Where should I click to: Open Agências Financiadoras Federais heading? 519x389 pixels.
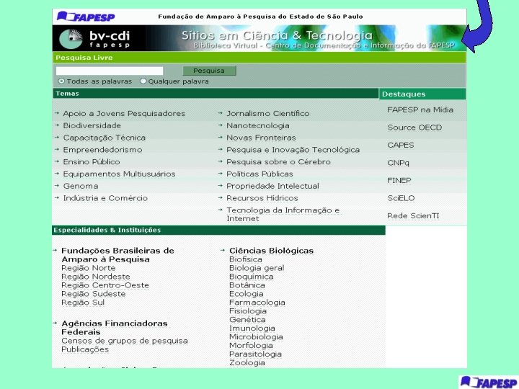(115, 328)
